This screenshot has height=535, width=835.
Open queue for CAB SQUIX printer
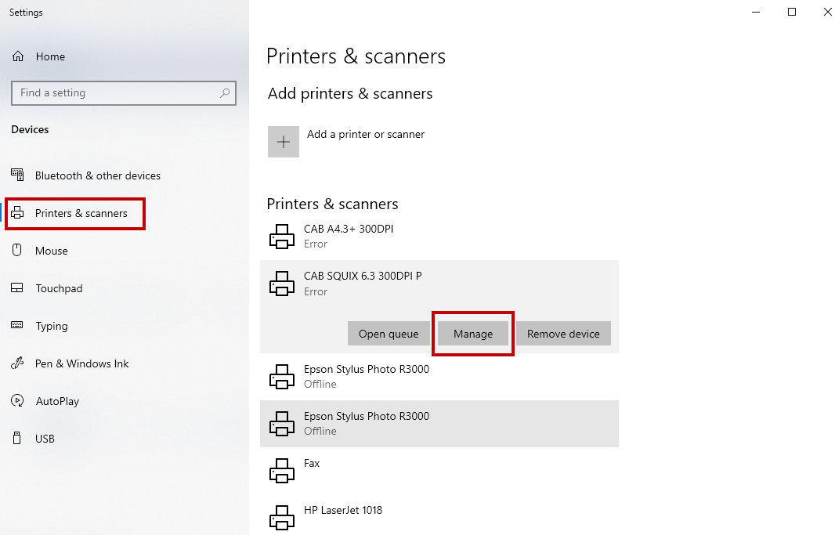click(x=389, y=334)
